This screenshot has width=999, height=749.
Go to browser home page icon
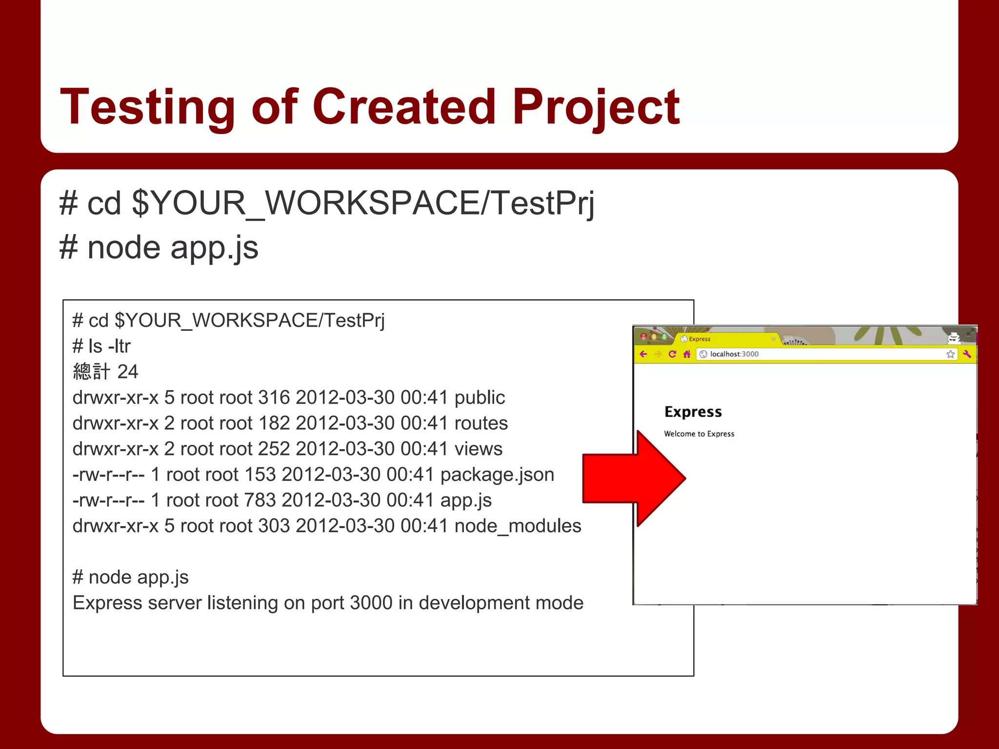[x=687, y=354]
